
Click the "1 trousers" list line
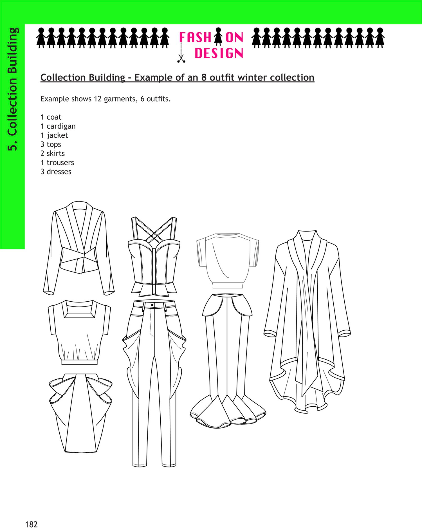point(57,163)
